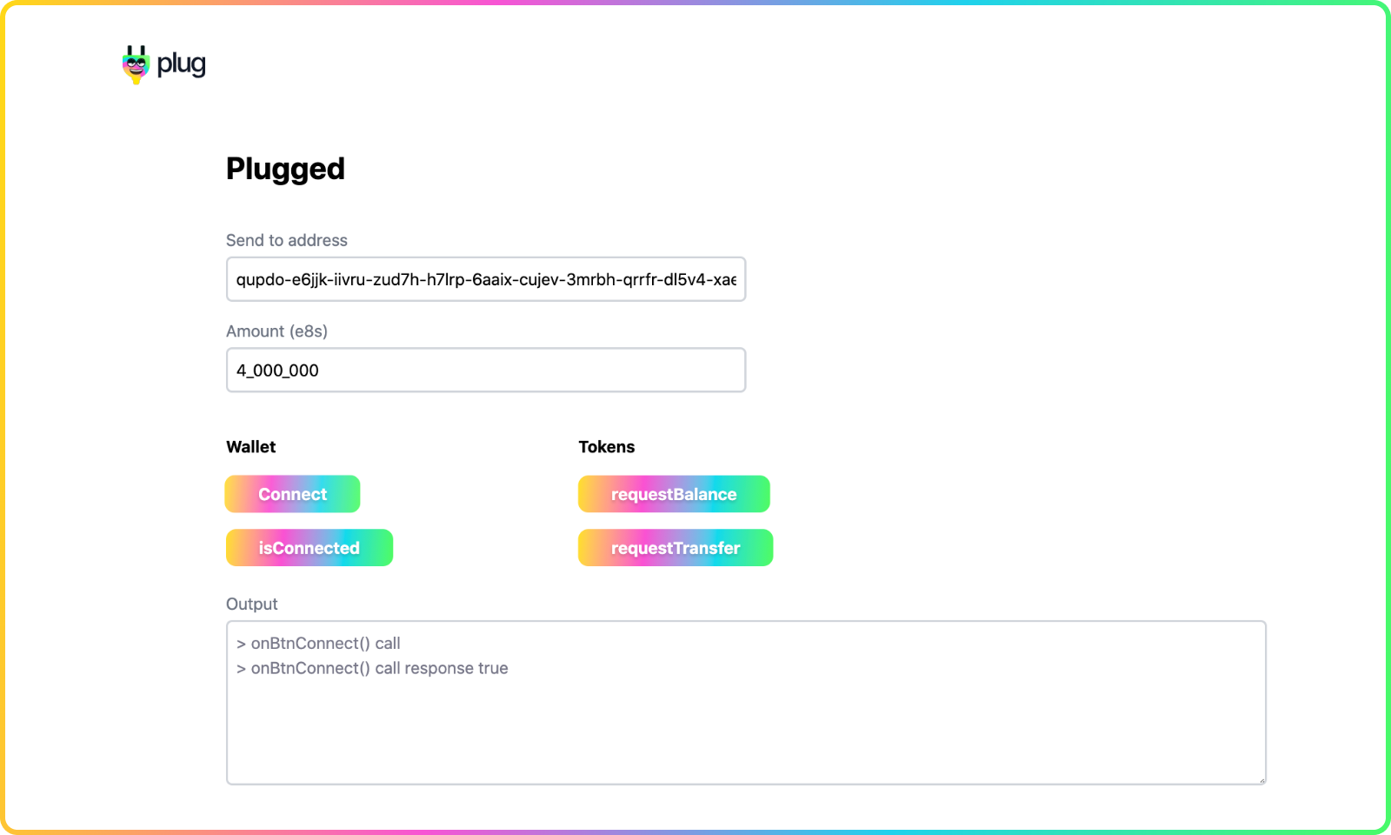
Task: Click the plug wordmark text
Action: coord(181,64)
